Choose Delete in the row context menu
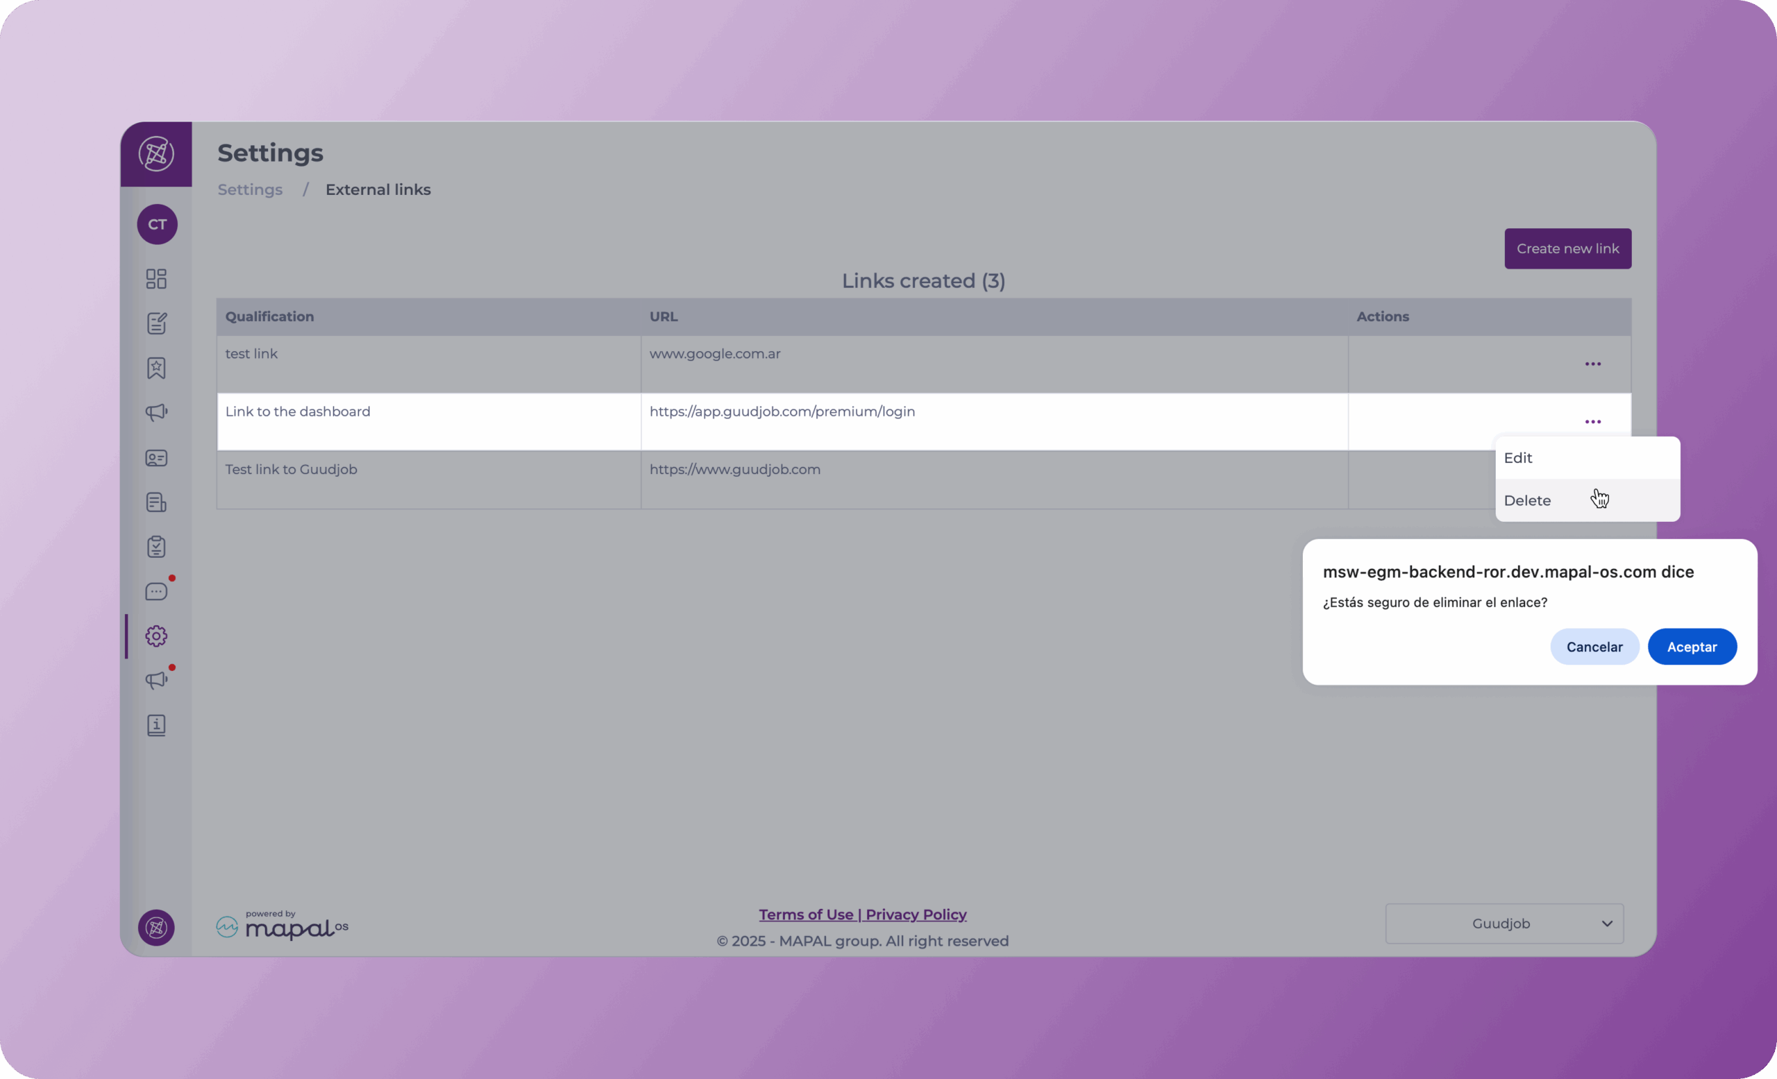Image resolution: width=1777 pixels, height=1079 pixels. pyautogui.click(x=1588, y=500)
